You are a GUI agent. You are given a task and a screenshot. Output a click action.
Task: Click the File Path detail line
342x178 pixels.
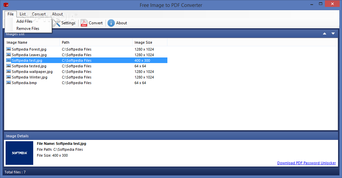tap(60, 149)
